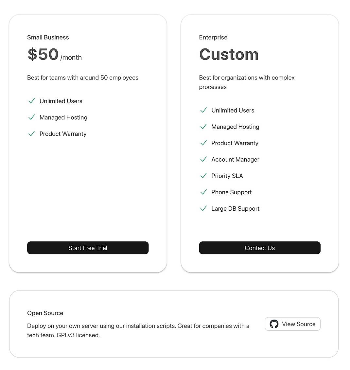The image size is (350, 370).
Task: Click the Small Business plan title
Action: pos(48,37)
